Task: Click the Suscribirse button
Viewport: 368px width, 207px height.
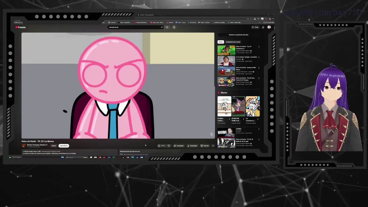Action: click(64, 146)
